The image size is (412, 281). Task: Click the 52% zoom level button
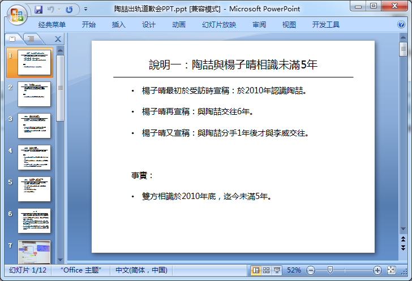pos(294,270)
